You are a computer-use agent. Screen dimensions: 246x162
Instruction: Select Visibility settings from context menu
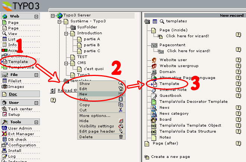click(97, 126)
